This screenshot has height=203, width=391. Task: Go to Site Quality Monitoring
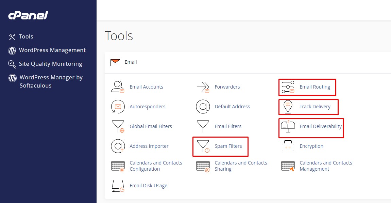coord(50,64)
